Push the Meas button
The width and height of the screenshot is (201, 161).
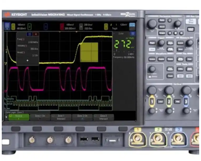(x=180, y=49)
